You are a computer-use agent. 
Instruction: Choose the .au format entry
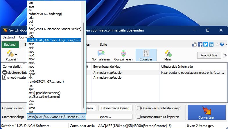(54, 10)
